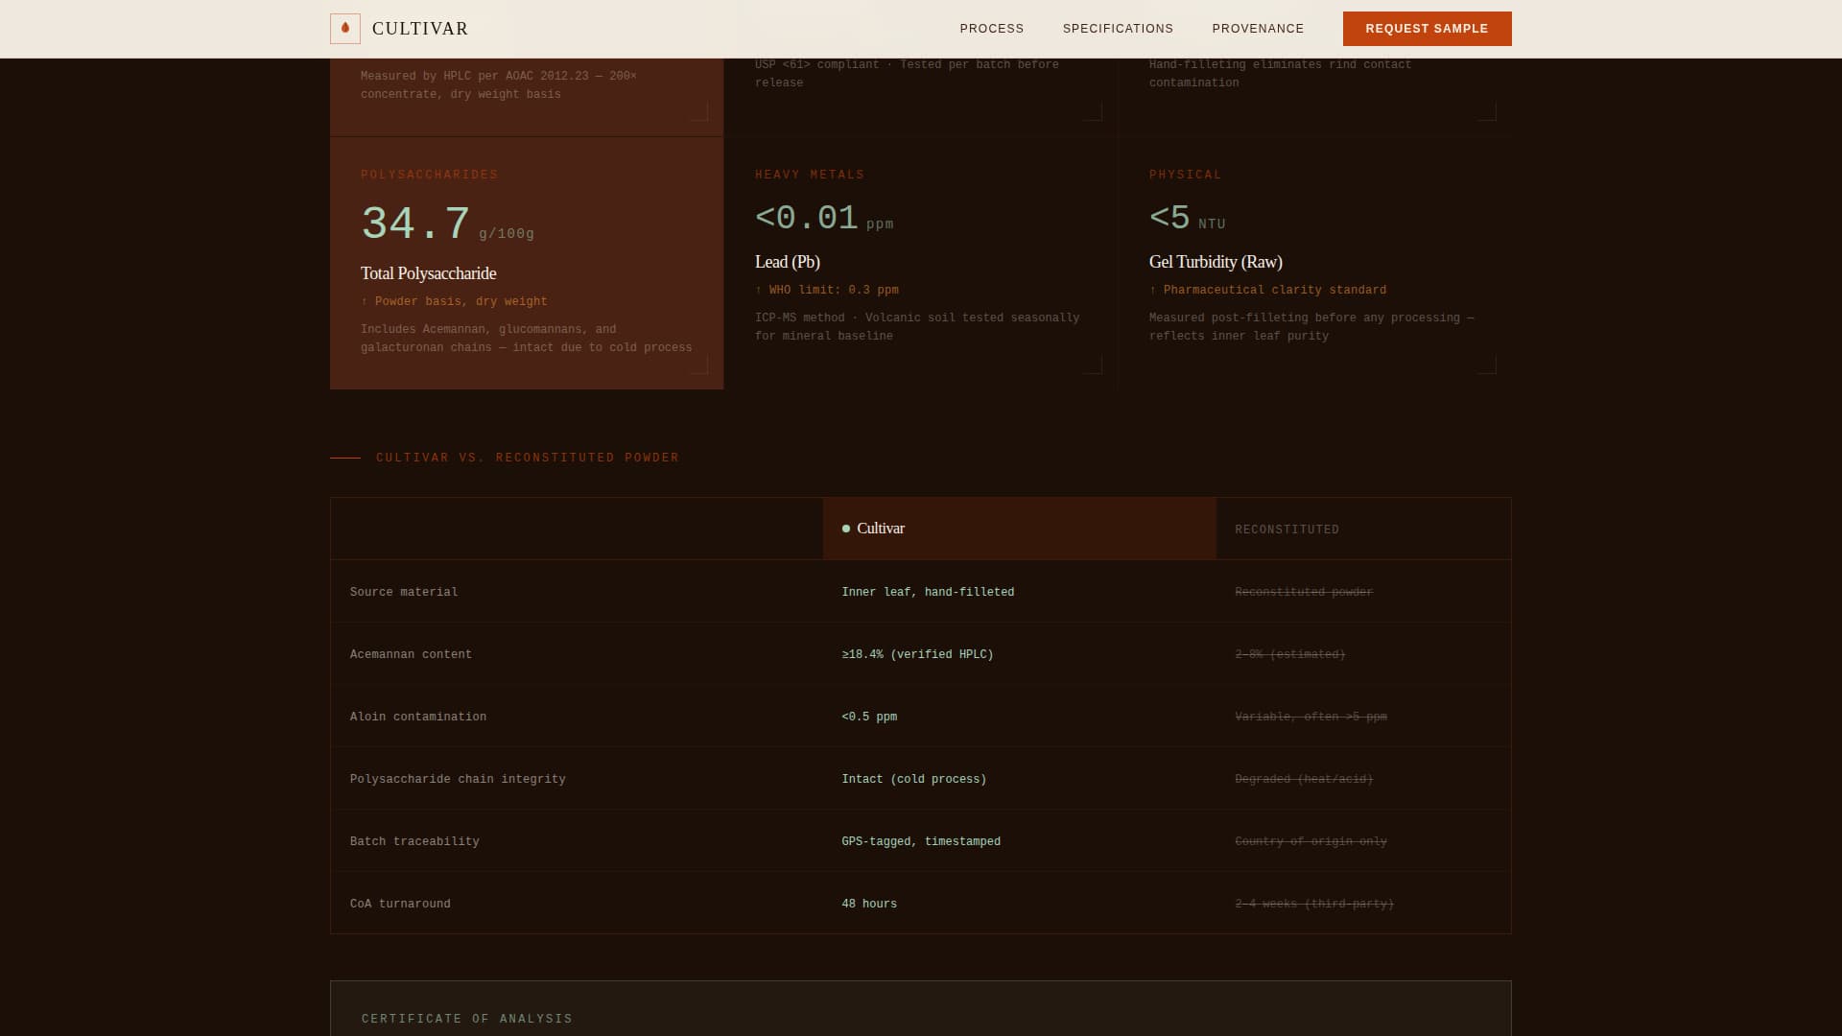Open the CULTIVAR brand name link

point(420,29)
